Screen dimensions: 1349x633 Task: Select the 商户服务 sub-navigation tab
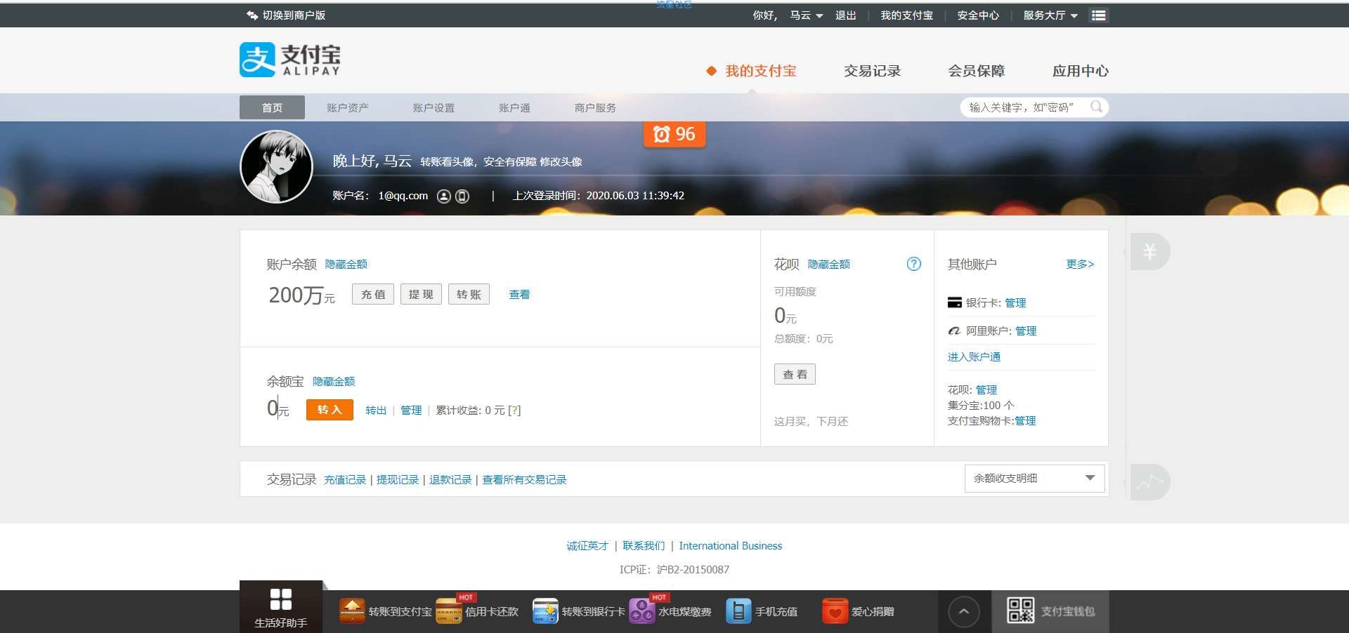tap(595, 107)
